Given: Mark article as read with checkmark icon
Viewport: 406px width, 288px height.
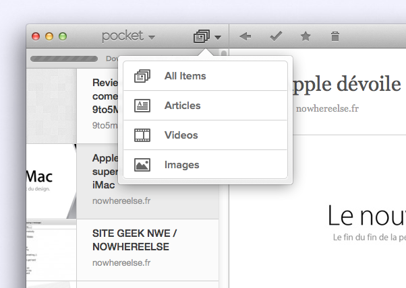Looking at the screenshot, I should pos(276,36).
